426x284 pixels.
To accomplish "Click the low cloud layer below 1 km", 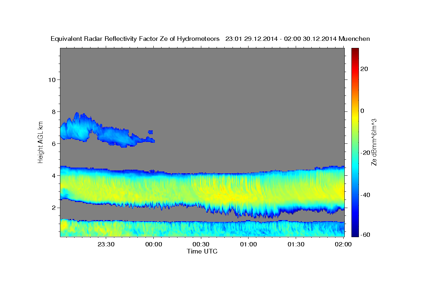I will click(x=202, y=228).
